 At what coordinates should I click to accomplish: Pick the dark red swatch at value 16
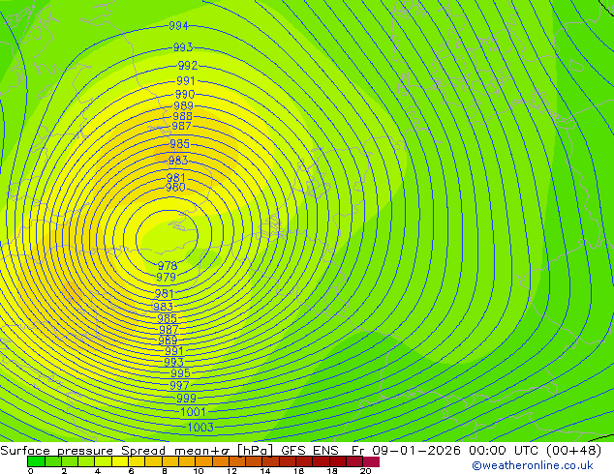click(x=304, y=461)
